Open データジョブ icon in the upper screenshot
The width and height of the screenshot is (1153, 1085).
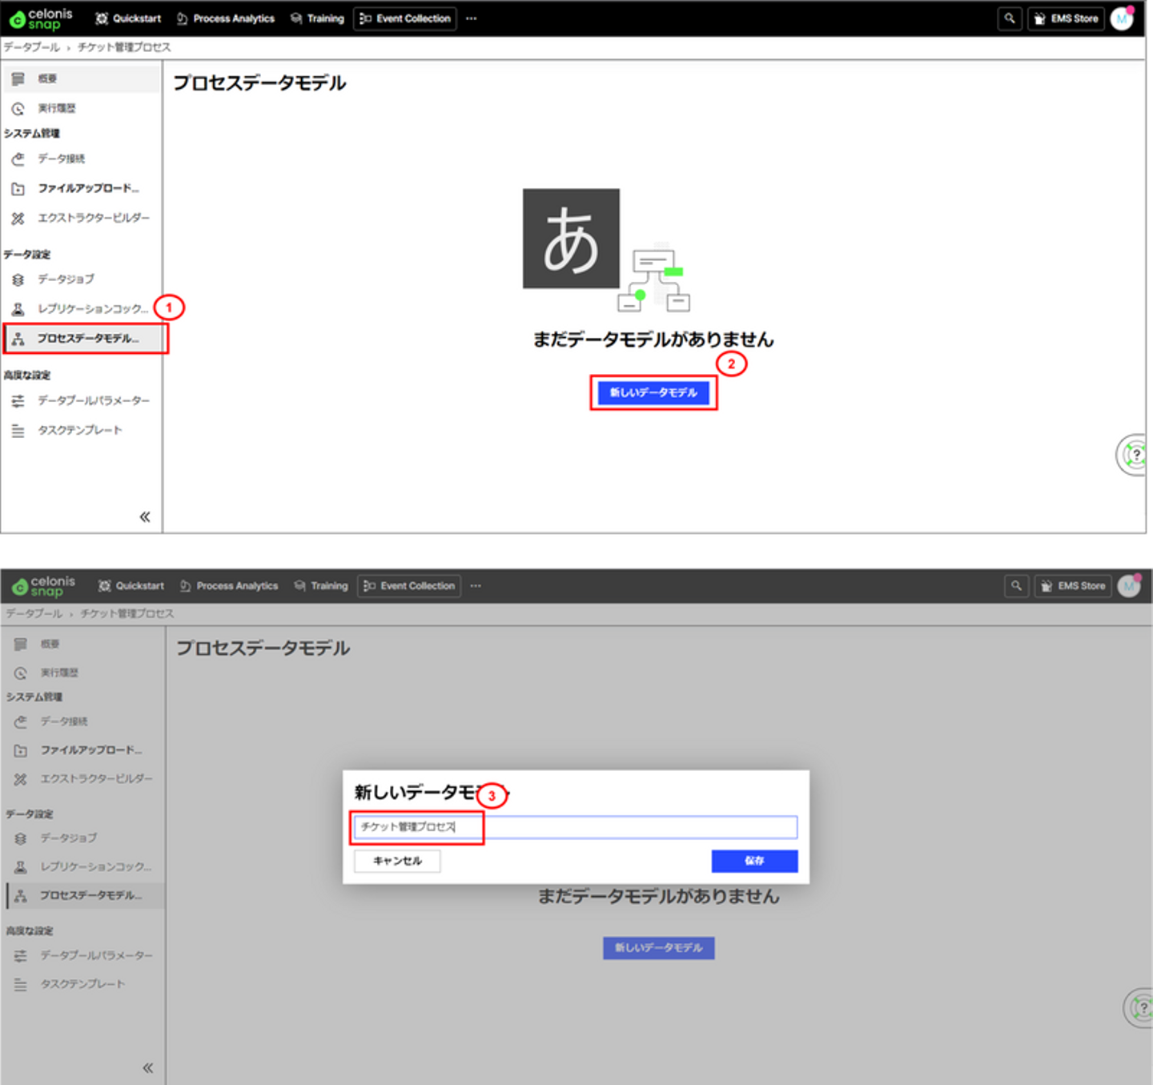18,279
